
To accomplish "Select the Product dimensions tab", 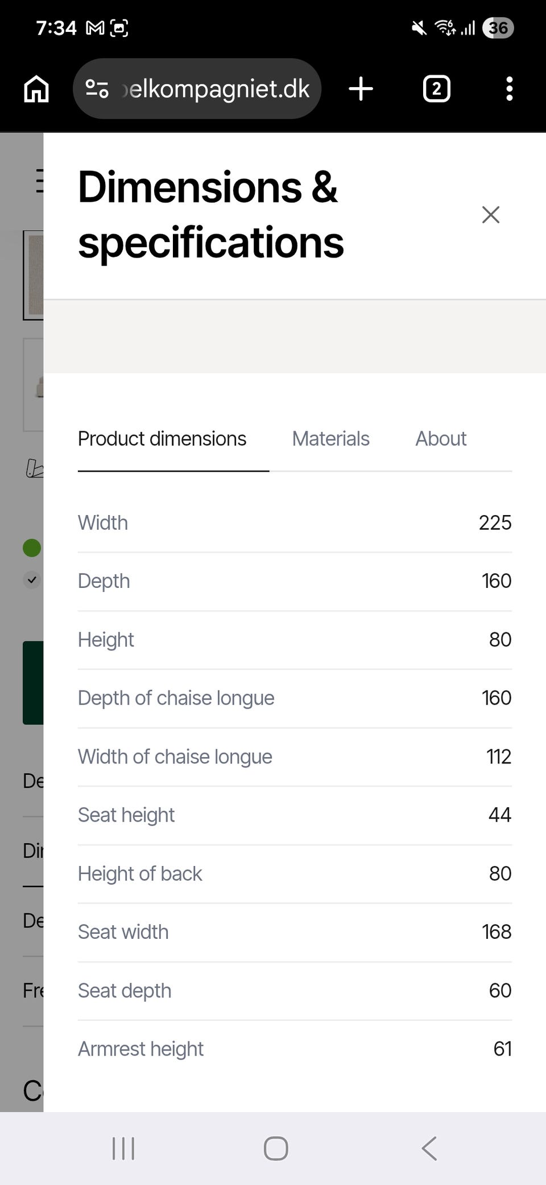I will (x=162, y=439).
